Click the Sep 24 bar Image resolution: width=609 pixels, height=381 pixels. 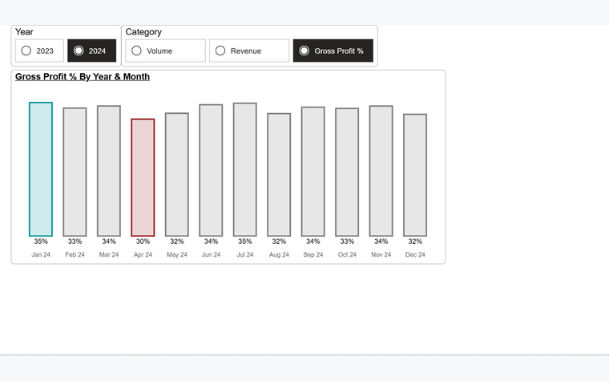[x=313, y=172]
